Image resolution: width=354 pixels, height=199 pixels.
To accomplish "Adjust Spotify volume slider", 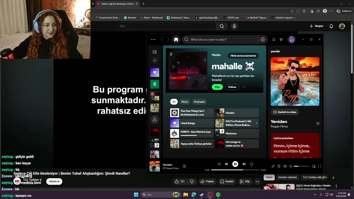I will (301, 166).
